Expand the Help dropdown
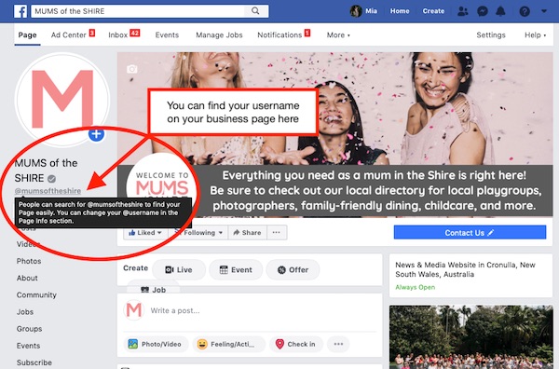Image resolution: width=559 pixels, height=369 pixels. 535,34
